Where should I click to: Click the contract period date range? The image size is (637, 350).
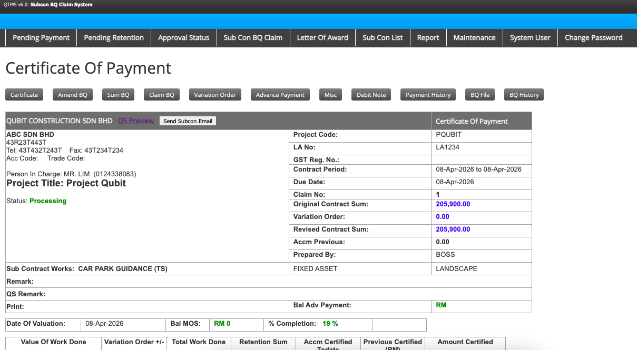479,169
